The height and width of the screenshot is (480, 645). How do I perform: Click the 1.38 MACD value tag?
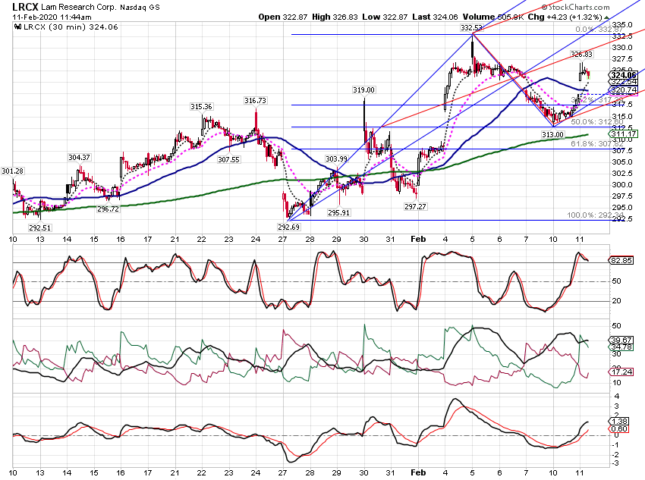point(619,422)
